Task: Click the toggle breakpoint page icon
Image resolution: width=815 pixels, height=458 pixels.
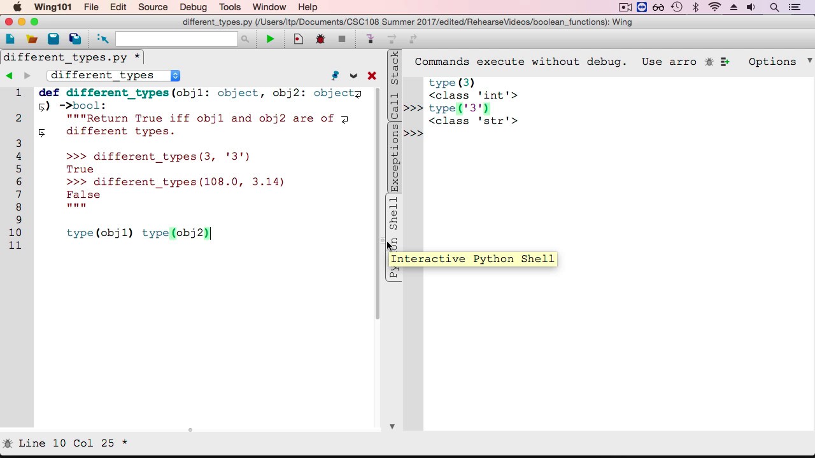Action: click(298, 39)
